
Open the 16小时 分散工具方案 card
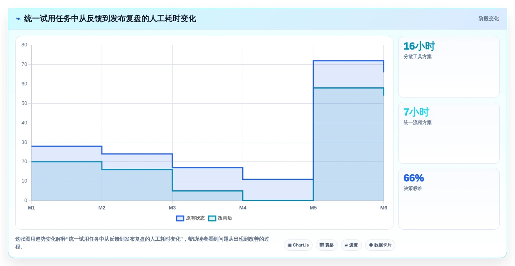449,67
